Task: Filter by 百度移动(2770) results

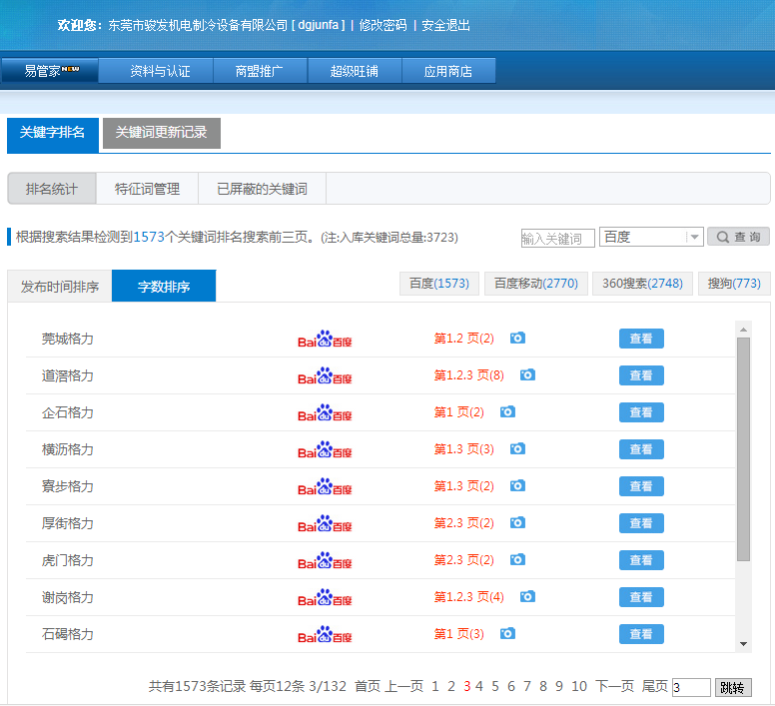Action: click(x=535, y=284)
